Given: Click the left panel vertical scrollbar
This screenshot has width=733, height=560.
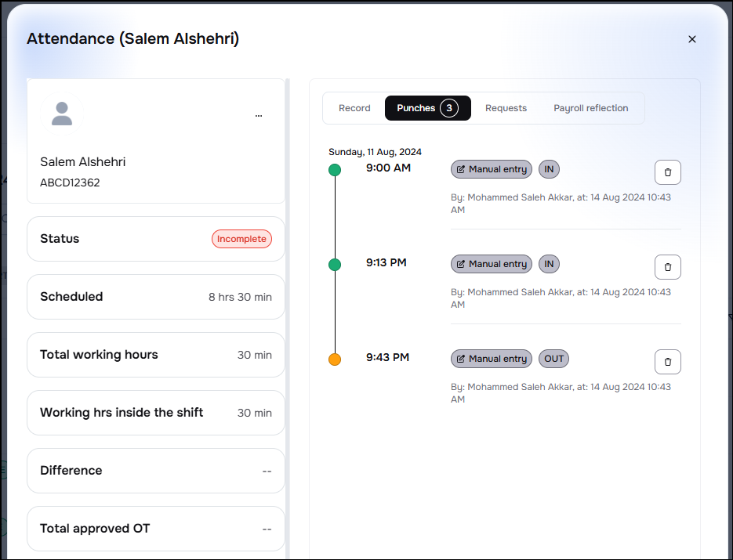Looking at the screenshot, I should [x=287, y=313].
